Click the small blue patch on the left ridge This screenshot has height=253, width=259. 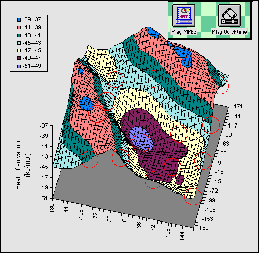81,70
